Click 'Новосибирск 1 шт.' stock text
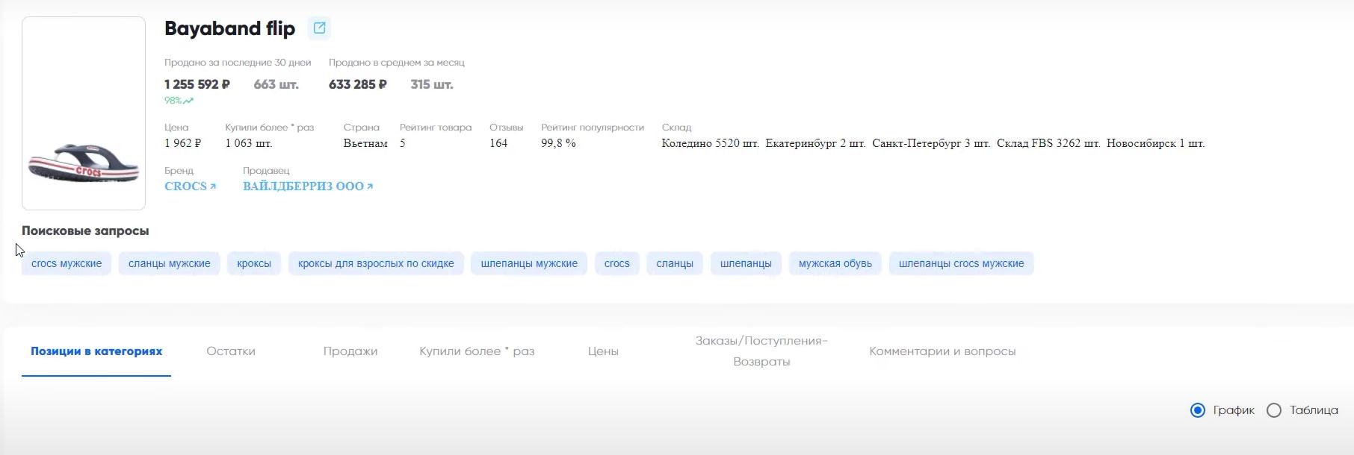The height and width of the screenshot is (455, 1354). coord(1155,143)
